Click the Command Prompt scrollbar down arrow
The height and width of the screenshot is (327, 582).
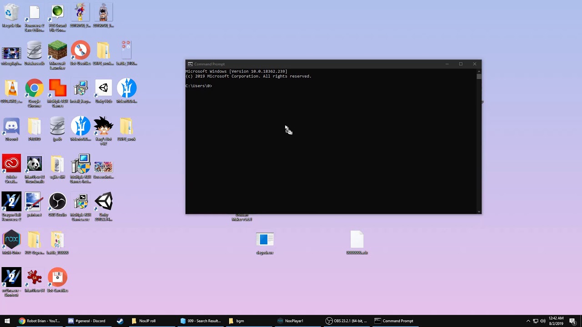pyautogui.click(x=479, y=211)
